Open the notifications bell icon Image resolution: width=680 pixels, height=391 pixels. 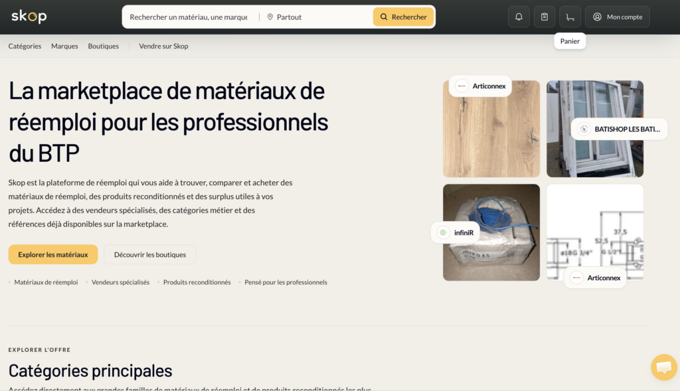pyautogui.click(x=519, y=17)
